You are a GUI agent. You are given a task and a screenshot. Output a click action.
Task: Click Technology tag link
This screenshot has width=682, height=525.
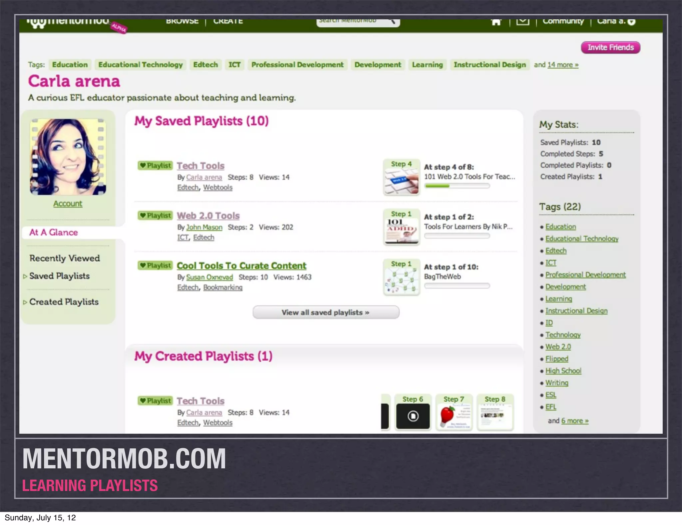(x=563, y=335)
